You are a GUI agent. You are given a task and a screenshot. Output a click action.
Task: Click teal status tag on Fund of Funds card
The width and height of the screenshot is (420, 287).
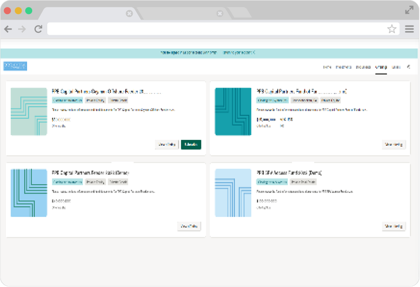pos(272,100)
